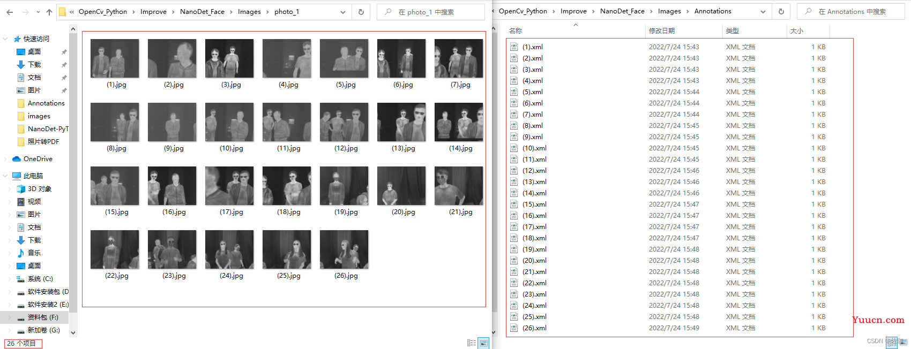Select (20).xml file icon

514,261
